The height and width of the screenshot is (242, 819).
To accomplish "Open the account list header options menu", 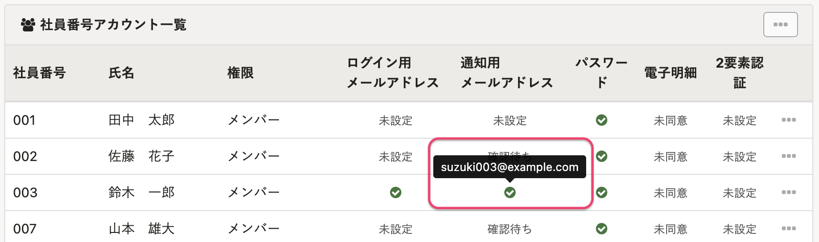I will 780,24.
